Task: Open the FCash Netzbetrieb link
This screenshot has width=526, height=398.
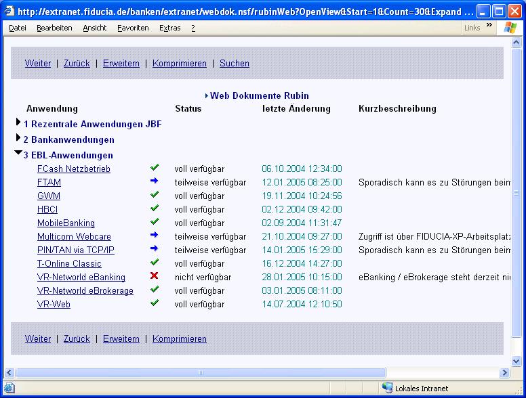Action: click(73, 169)
